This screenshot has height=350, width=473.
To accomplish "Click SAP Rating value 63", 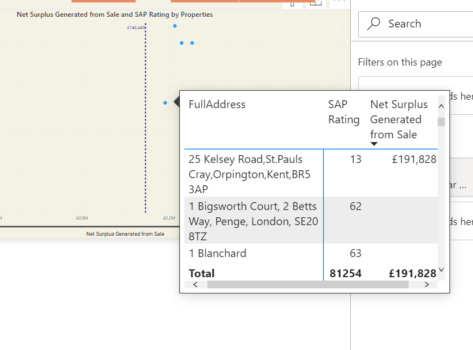I will click(x=356, y=253).
